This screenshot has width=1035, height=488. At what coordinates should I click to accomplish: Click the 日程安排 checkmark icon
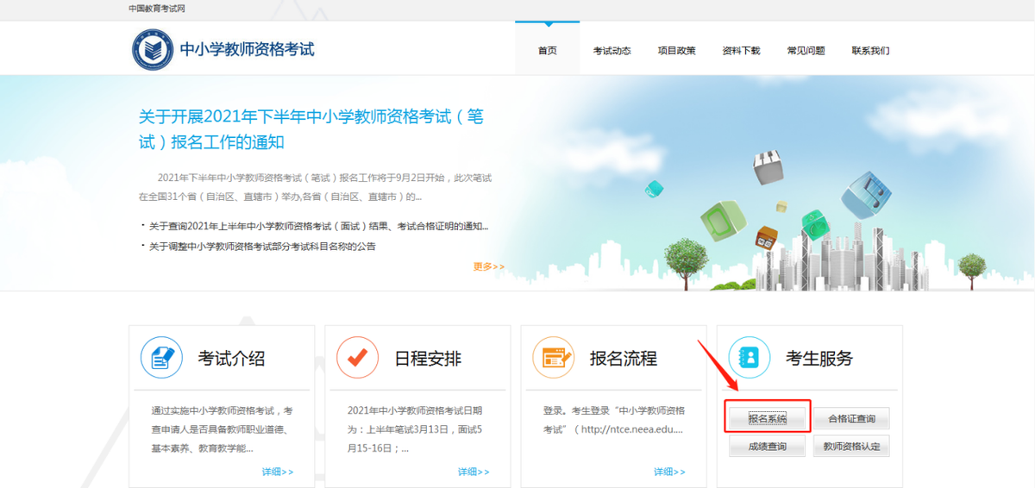(x=357, y=357)
